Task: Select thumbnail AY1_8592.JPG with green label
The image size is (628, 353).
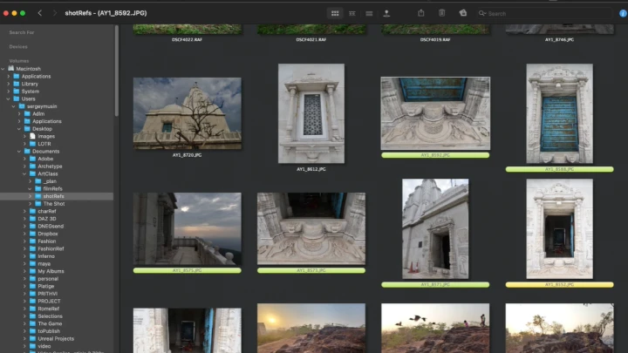Action: click(435, 113)
